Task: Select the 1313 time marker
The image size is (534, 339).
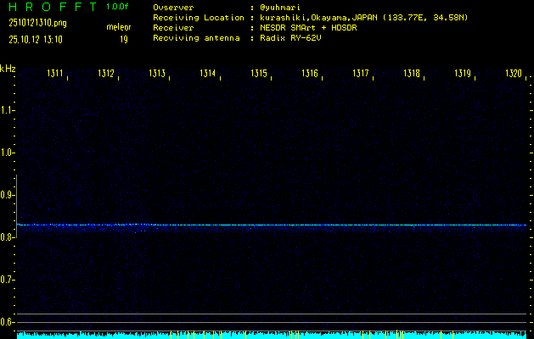Action: coord(157,74)
